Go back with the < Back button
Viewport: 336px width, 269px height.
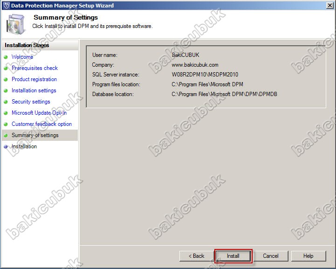point(197,256)
